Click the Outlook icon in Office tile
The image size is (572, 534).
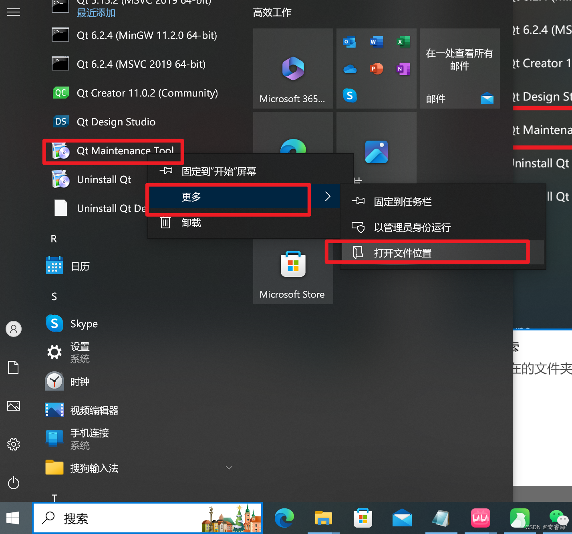[x=349, y=42]
